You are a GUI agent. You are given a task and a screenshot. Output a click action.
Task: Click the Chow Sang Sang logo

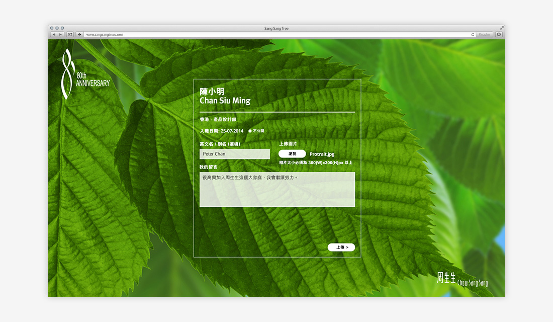(462, 279)
